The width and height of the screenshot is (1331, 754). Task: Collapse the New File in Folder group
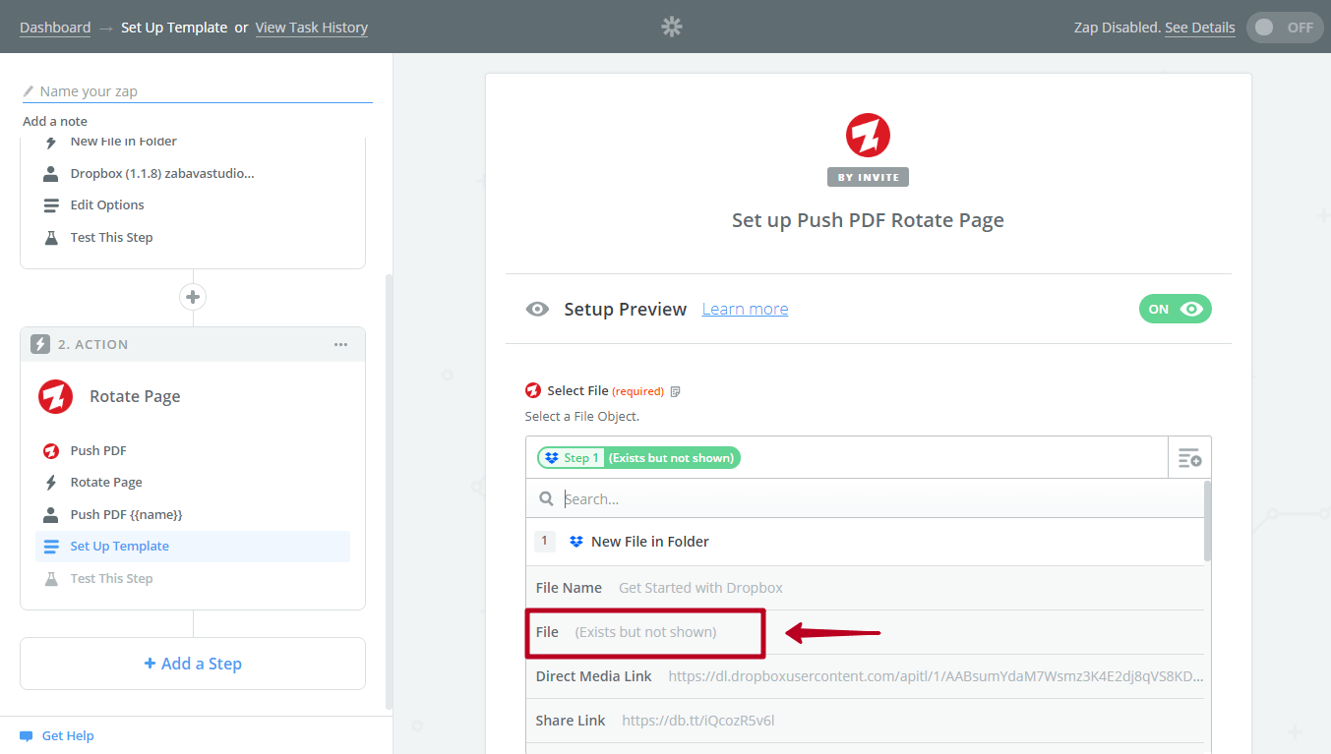[865, 542]
